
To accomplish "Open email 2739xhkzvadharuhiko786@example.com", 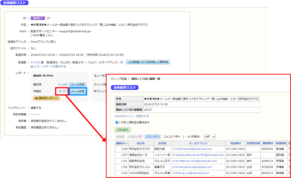I will [x=198, y=155].
